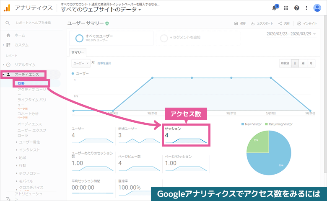Open the すべてのウェブサイトのデータ view dropdown

click(x=101, y=10)
